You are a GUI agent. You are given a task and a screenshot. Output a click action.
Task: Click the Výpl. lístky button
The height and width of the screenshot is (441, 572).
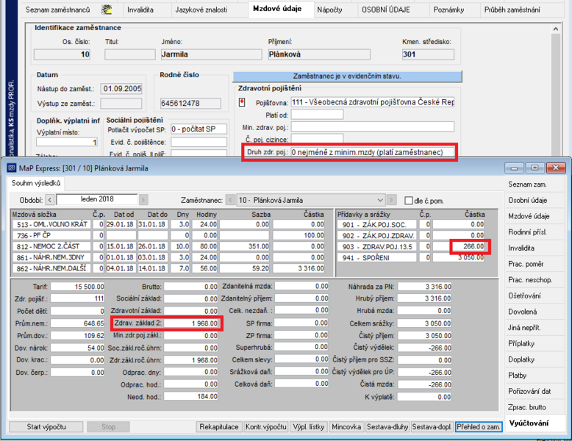(x=309, y=427)
